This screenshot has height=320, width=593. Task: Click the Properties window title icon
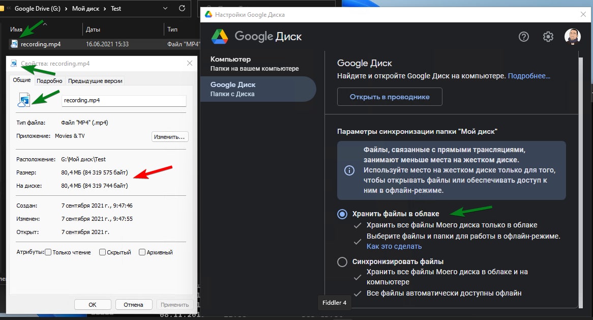click(x=14, y=63)
